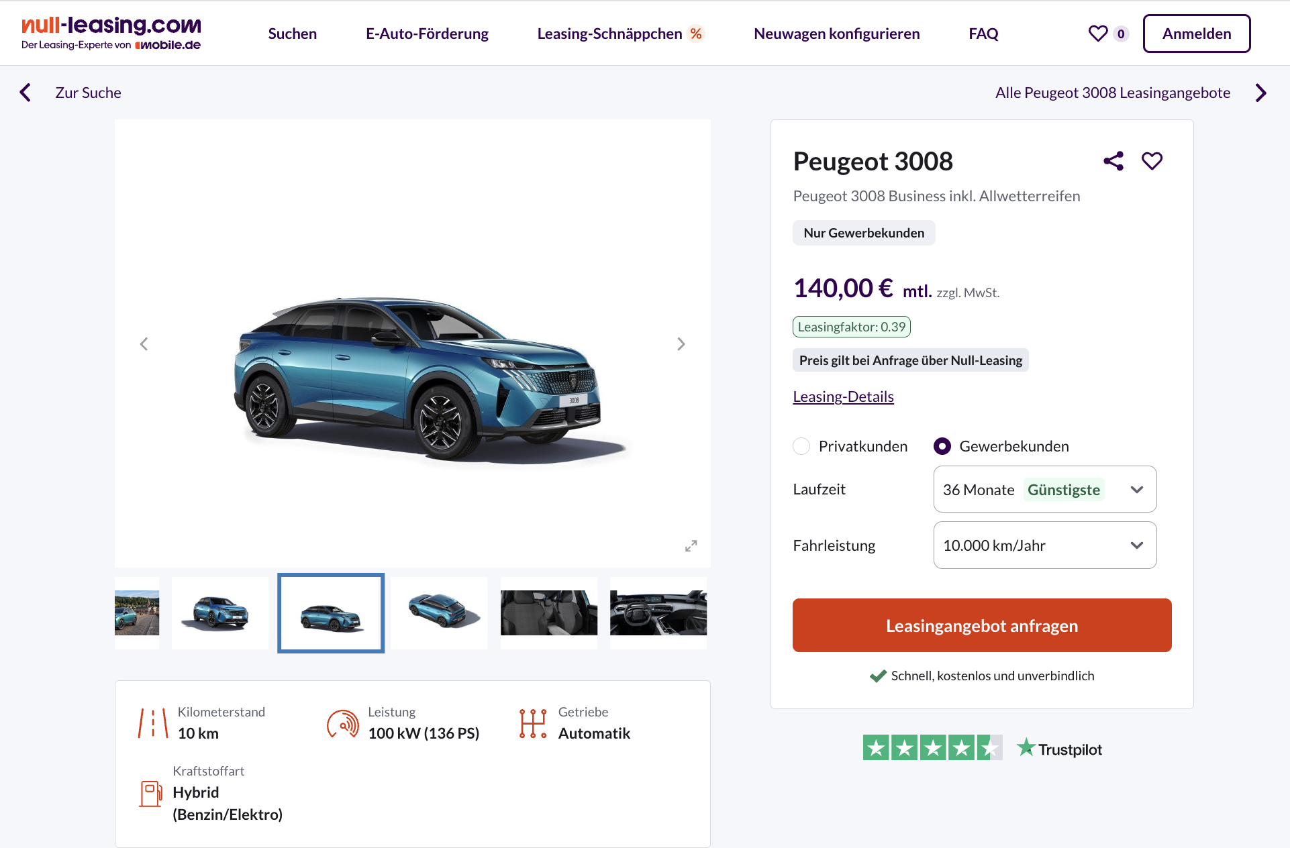Open the Fahrleistung 10.000 km/Jahr dropdown
Viewport: 1290px width, 848px height.
(1044, 545)
